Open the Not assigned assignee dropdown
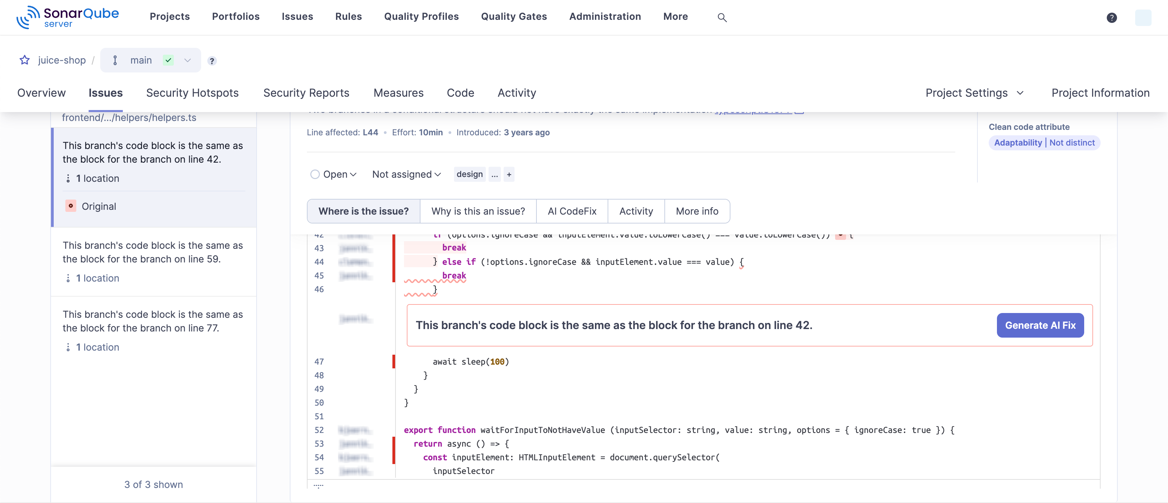 [406, 174]
